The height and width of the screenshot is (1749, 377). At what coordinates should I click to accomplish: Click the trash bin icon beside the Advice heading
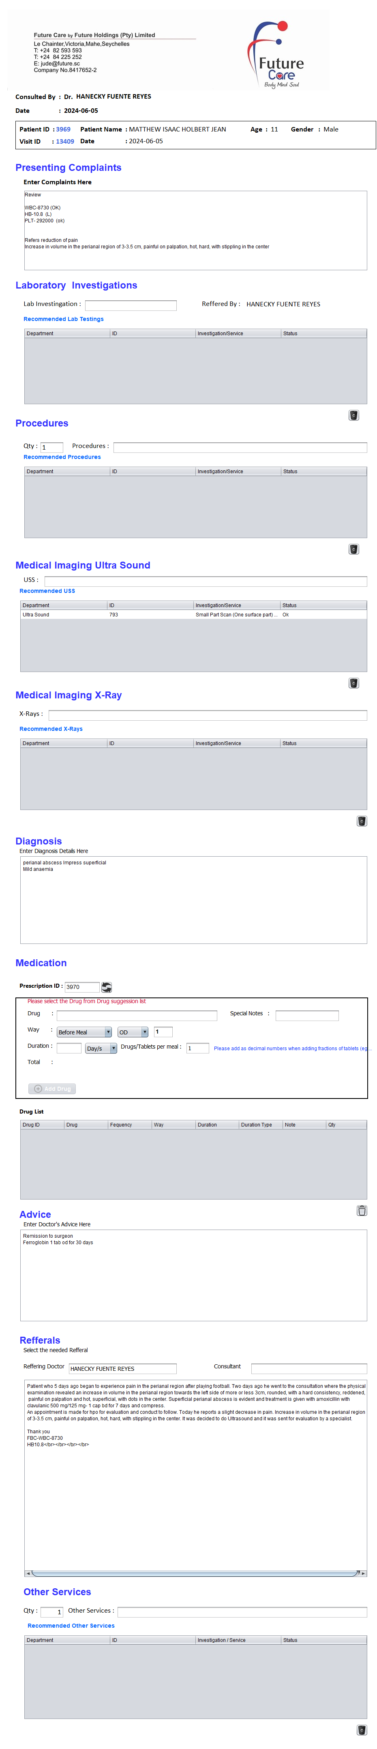tap(362, 1210)
